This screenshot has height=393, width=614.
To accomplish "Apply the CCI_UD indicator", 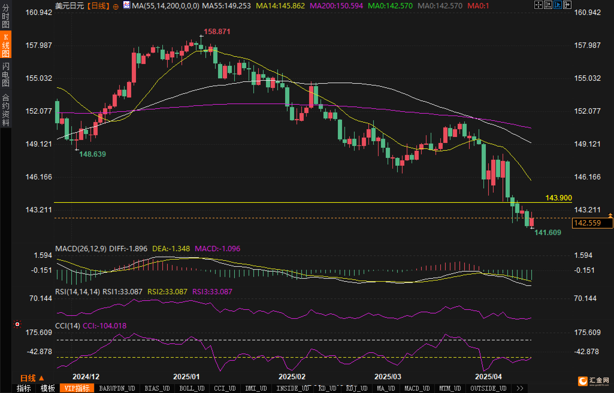I will click(x=225, y=388).
